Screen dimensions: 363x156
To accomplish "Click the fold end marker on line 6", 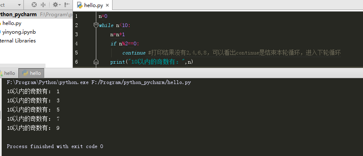I will click(x=96, y=62).
